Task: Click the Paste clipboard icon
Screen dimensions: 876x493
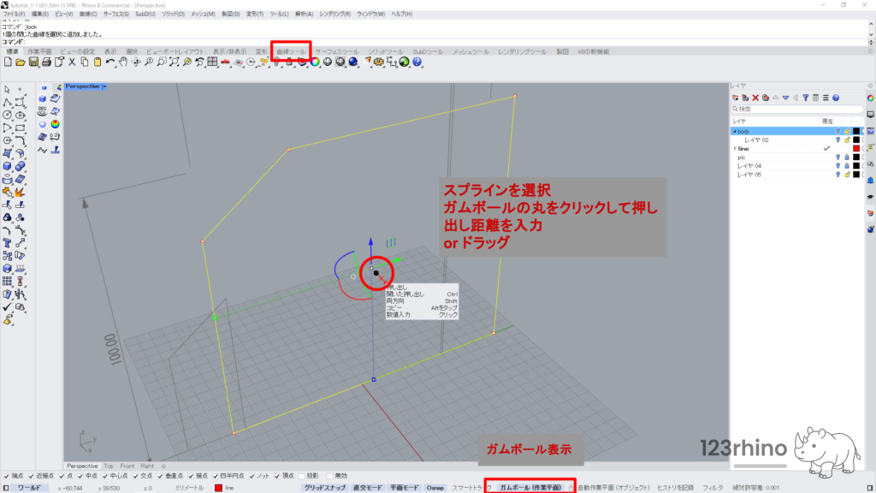Action: (98, 62)
